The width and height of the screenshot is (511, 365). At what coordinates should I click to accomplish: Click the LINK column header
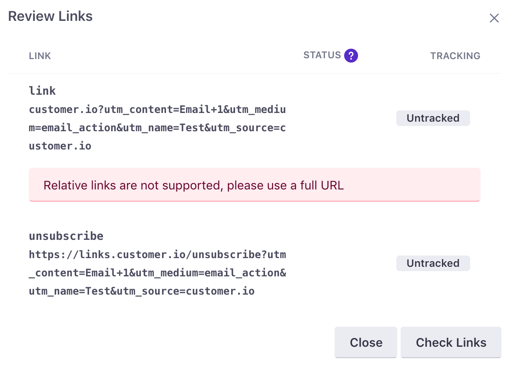pos(40,56)
